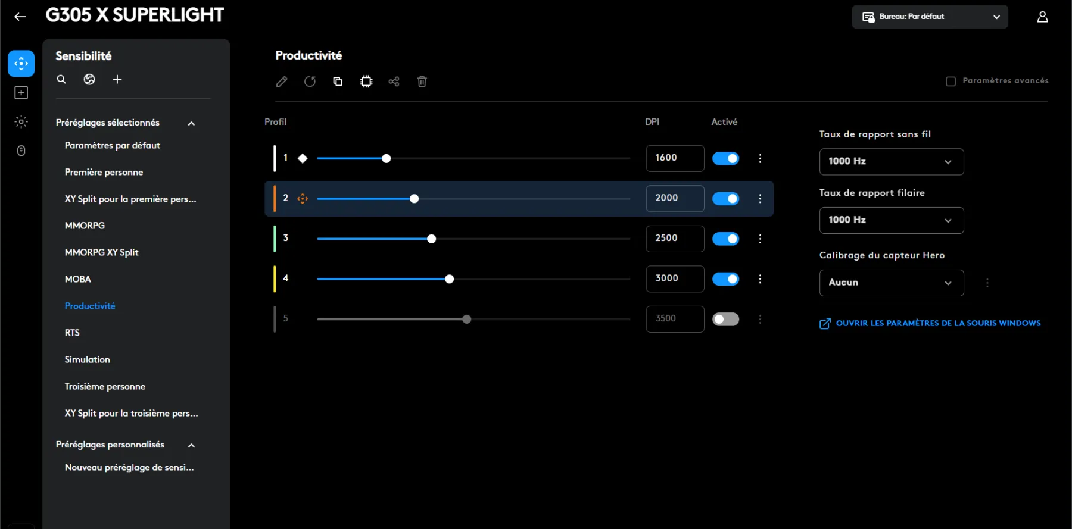Click the profile 3 DPI slider handle
The image size is (1072, 529).
(x=432, y=239)
